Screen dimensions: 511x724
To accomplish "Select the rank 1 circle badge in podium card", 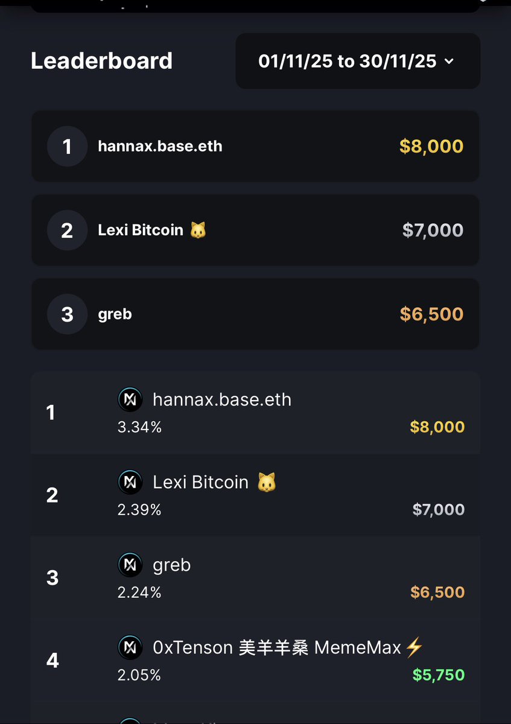I will point(67,146).
